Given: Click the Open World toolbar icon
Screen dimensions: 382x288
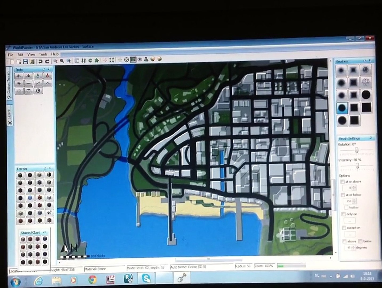Looking at the screenshot, I should pos(18,61).
